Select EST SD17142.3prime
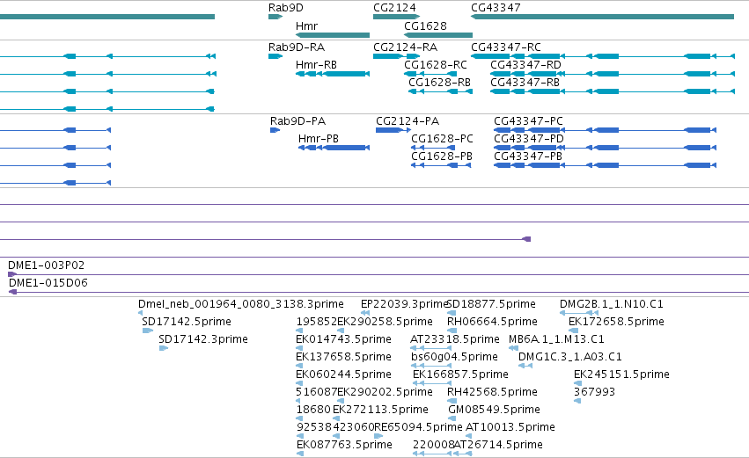The image size is (749, 458). (x=203, y=339)
